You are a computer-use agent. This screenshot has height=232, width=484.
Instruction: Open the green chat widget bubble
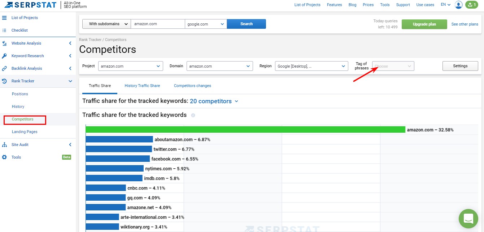click(468, 218)
